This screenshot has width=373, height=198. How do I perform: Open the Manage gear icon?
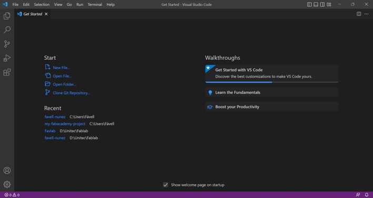click(x=7, y=184)
